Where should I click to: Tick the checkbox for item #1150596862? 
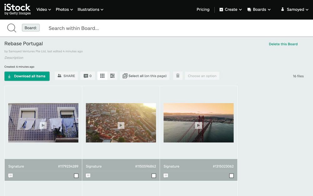tap(154, 176)
